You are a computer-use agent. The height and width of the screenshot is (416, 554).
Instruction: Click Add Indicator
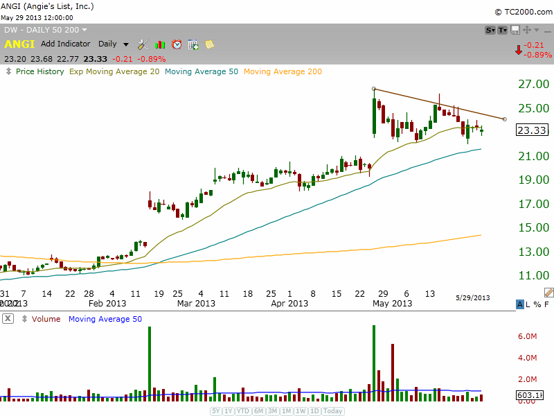[x=65, y=44]
